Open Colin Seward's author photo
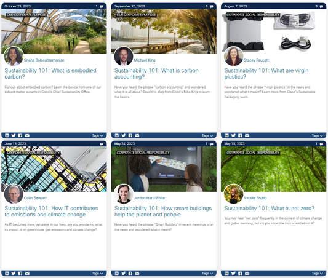 (14, 194)
